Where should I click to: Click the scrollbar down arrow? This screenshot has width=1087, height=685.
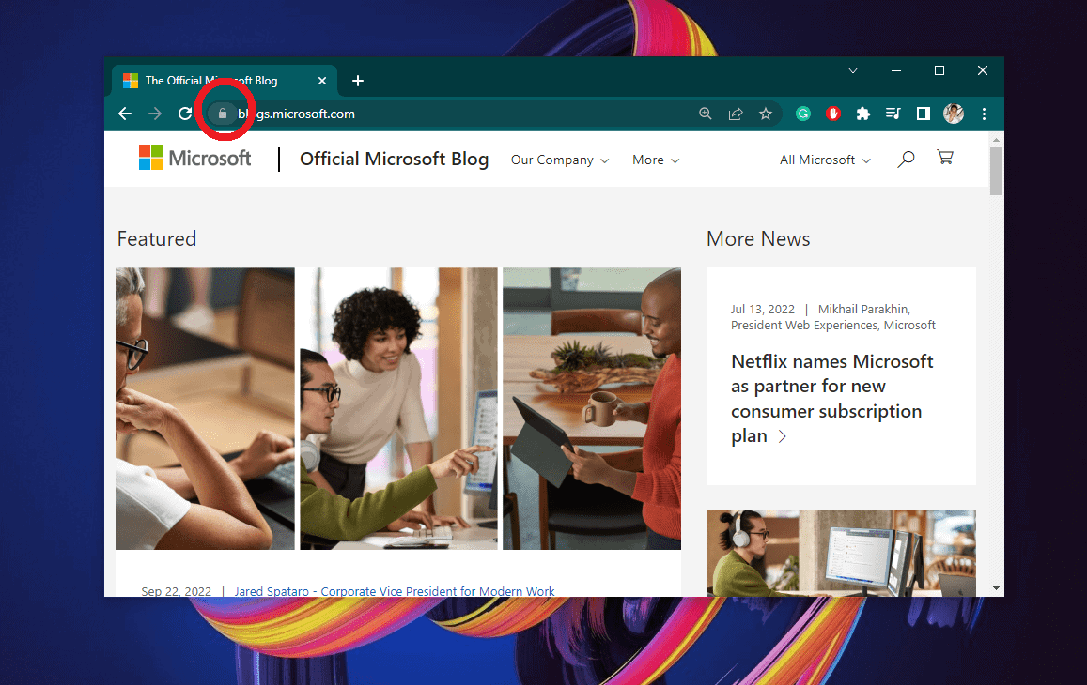pyautogui.click(x=996, y=588)
